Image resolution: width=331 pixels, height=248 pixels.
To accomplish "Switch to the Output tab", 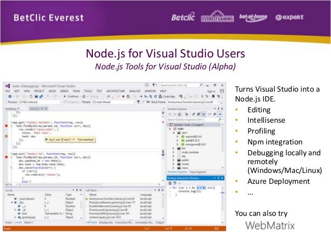I will (160, 222).
